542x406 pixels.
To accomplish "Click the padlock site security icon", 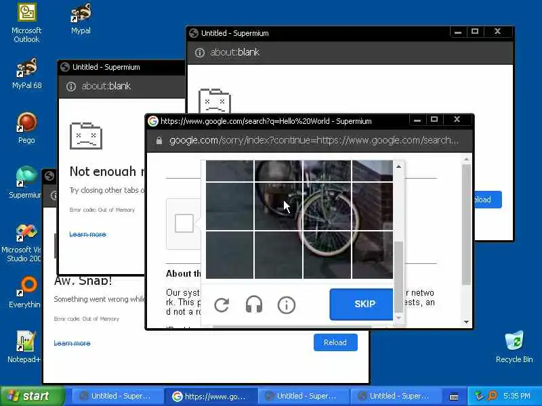I will pos(159,141).
